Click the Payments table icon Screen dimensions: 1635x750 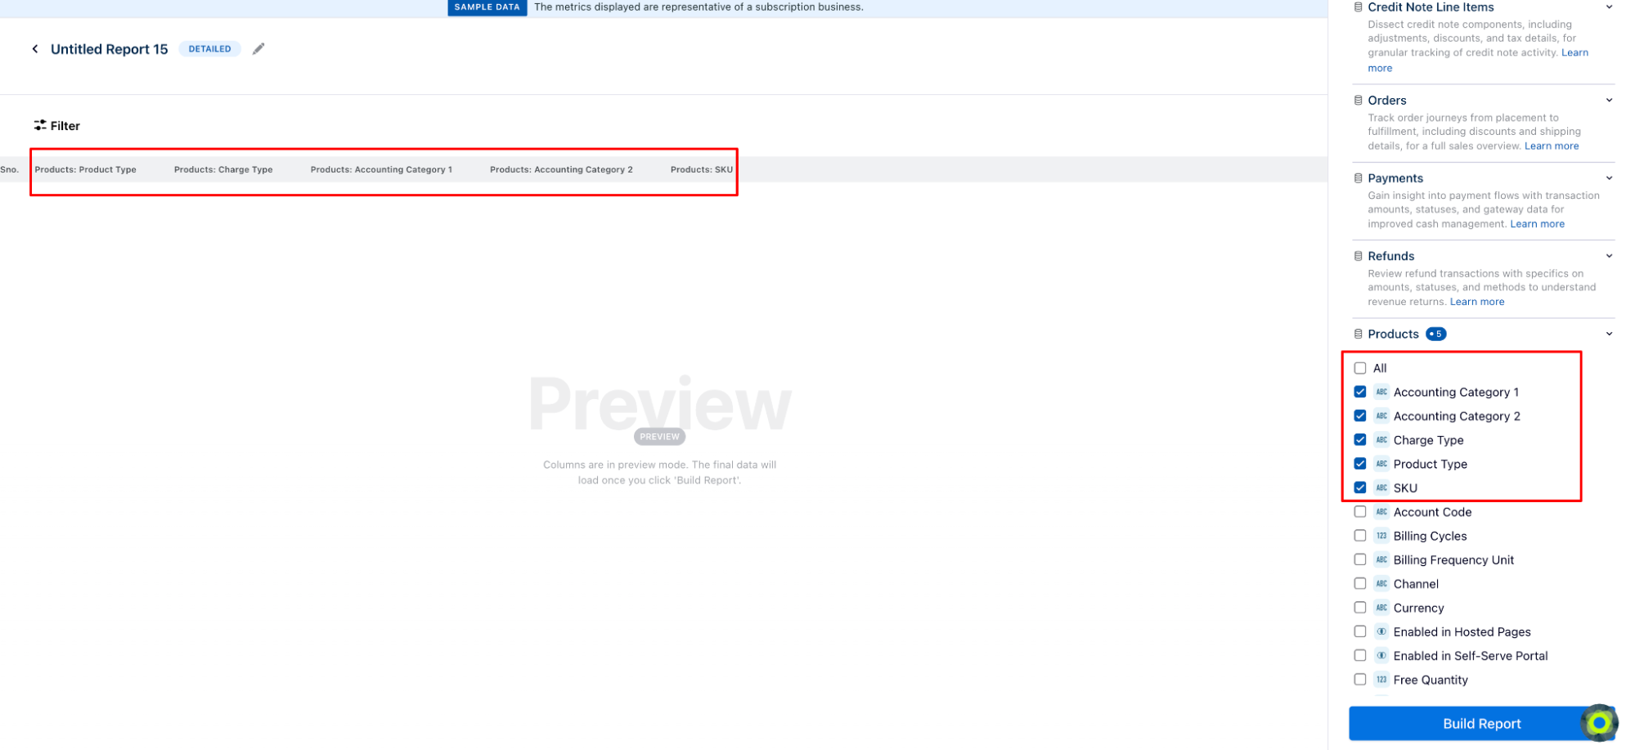click(x=1358, y=178)
